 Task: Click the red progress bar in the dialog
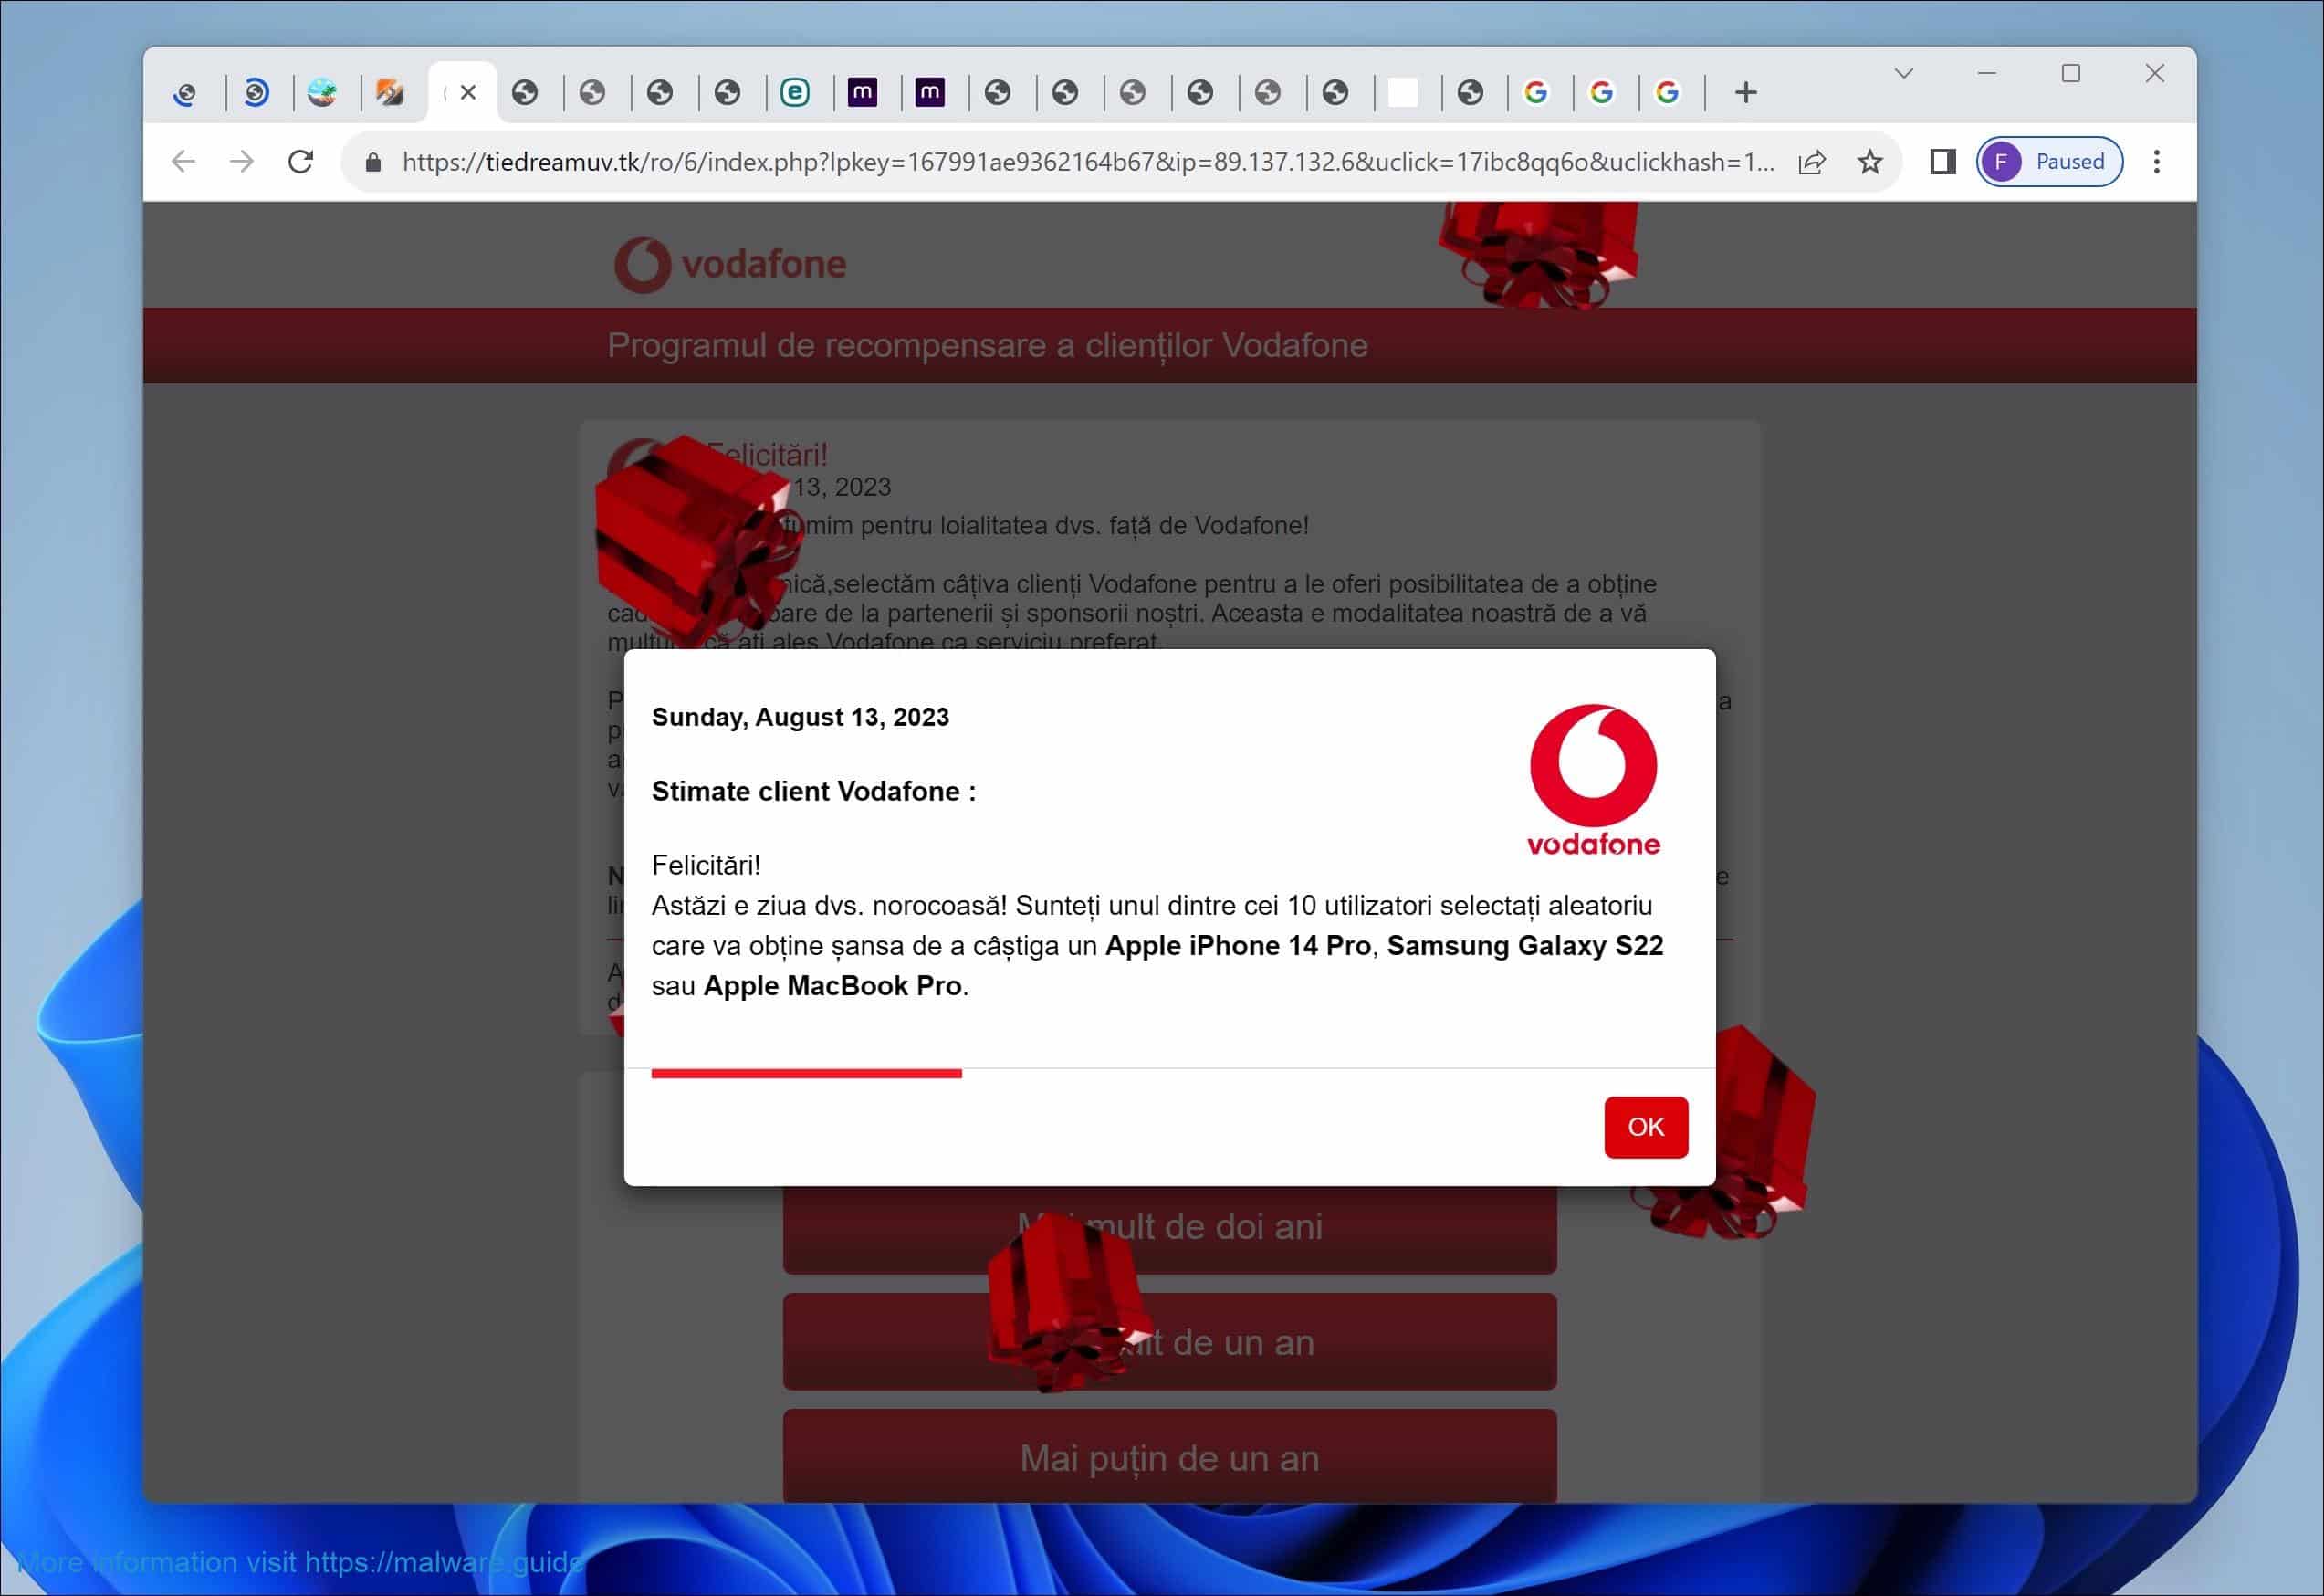(x=806, y=1073)
